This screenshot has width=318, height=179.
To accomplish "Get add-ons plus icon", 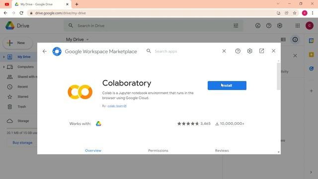I will point(312,90).
